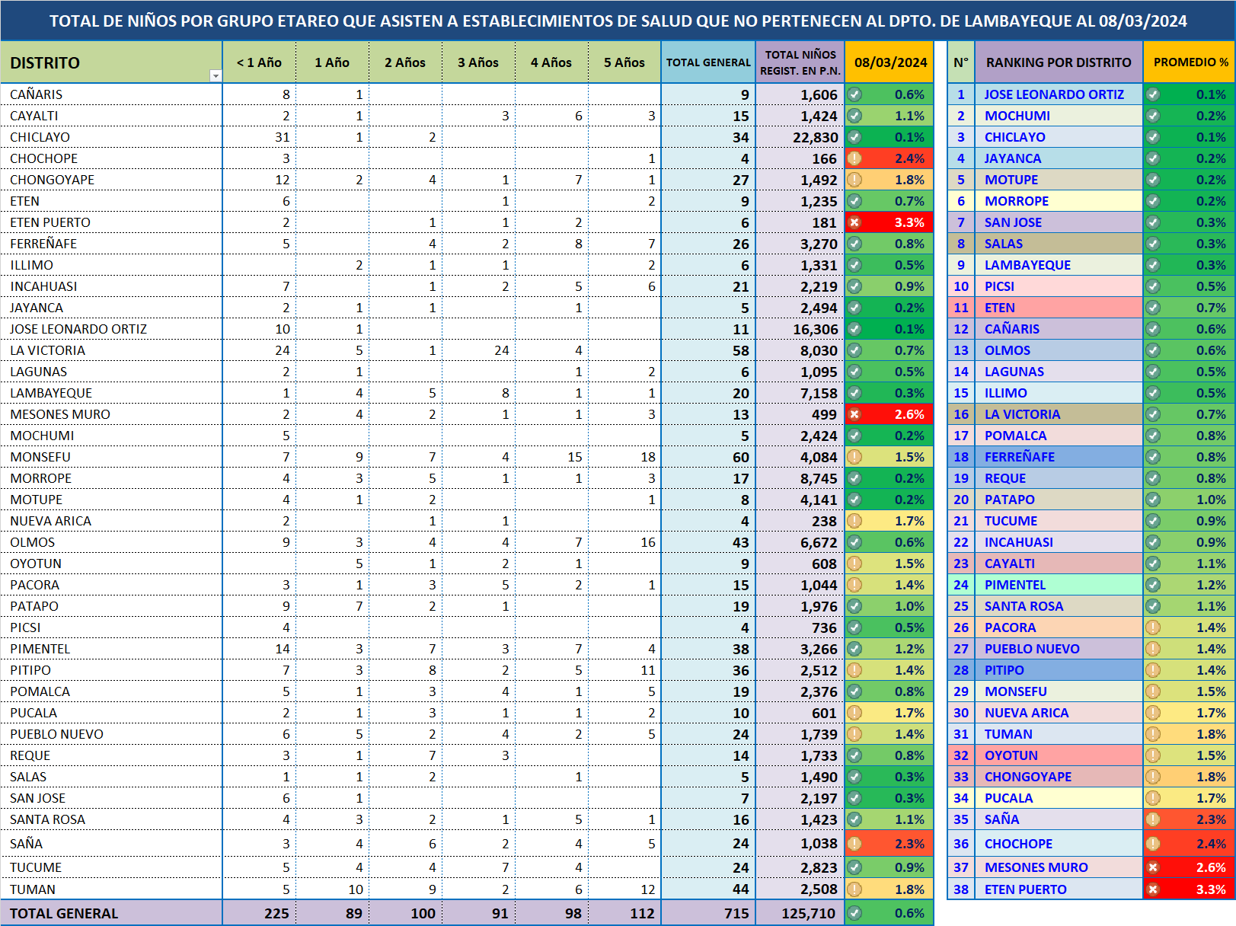Click yellow exclamation icon in TUMAN's main table row
1236x926 pixels.
(854, 889)
